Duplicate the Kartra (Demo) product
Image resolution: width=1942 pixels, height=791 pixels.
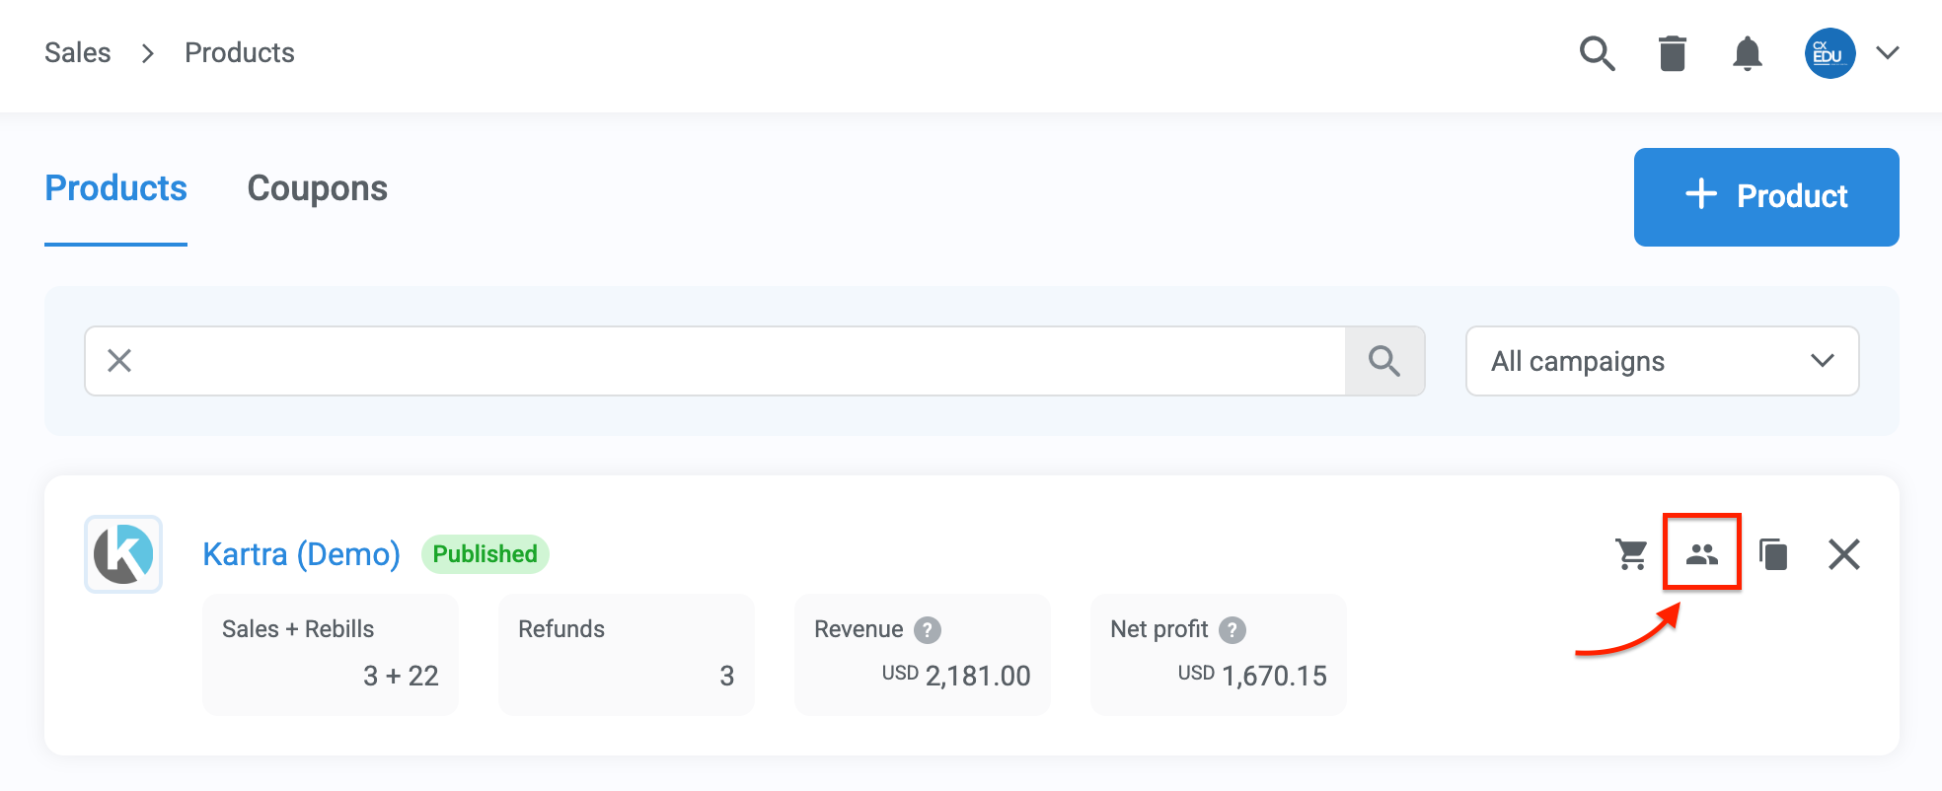pos(1773,554)
